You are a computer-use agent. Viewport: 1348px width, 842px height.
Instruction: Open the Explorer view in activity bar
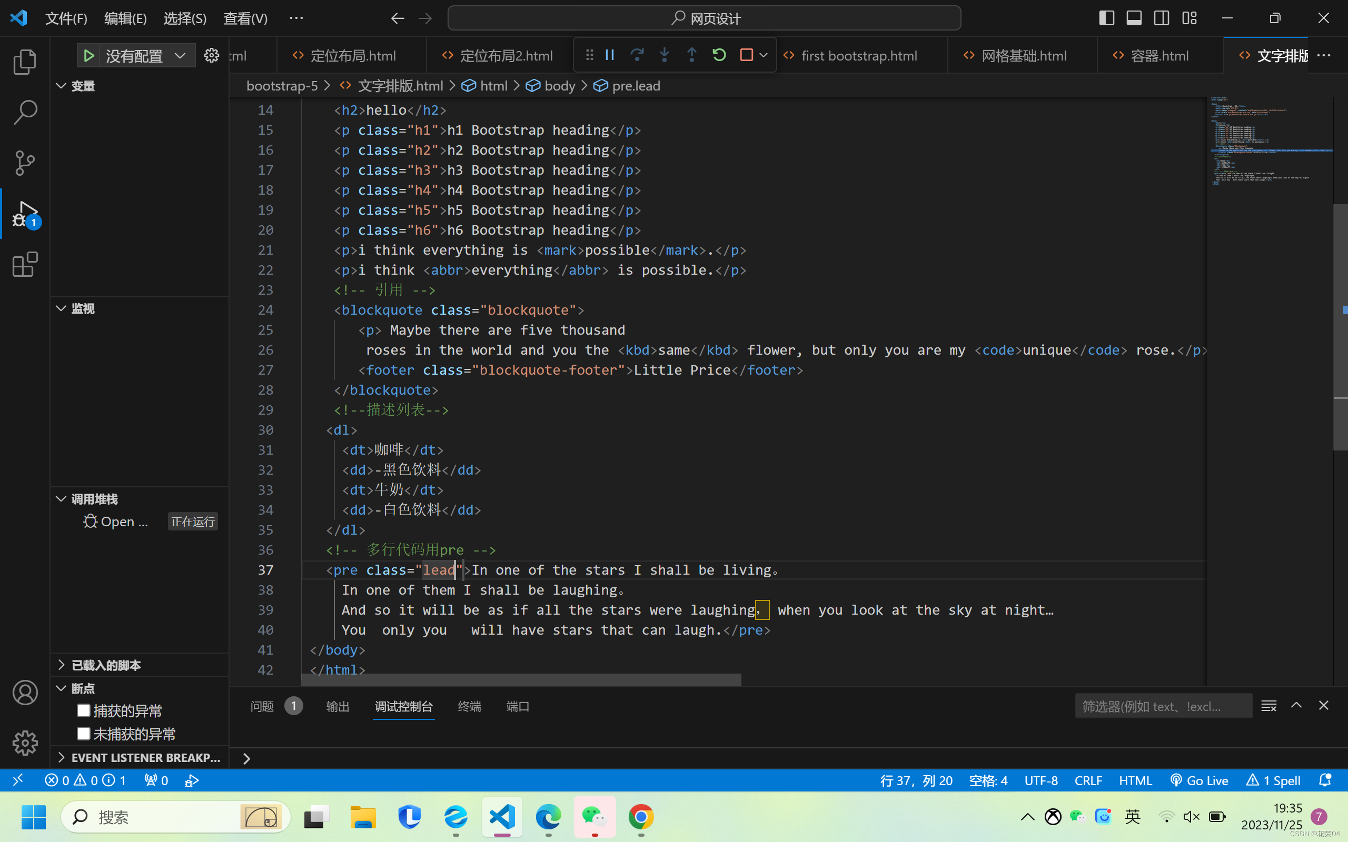coord(25,61)
